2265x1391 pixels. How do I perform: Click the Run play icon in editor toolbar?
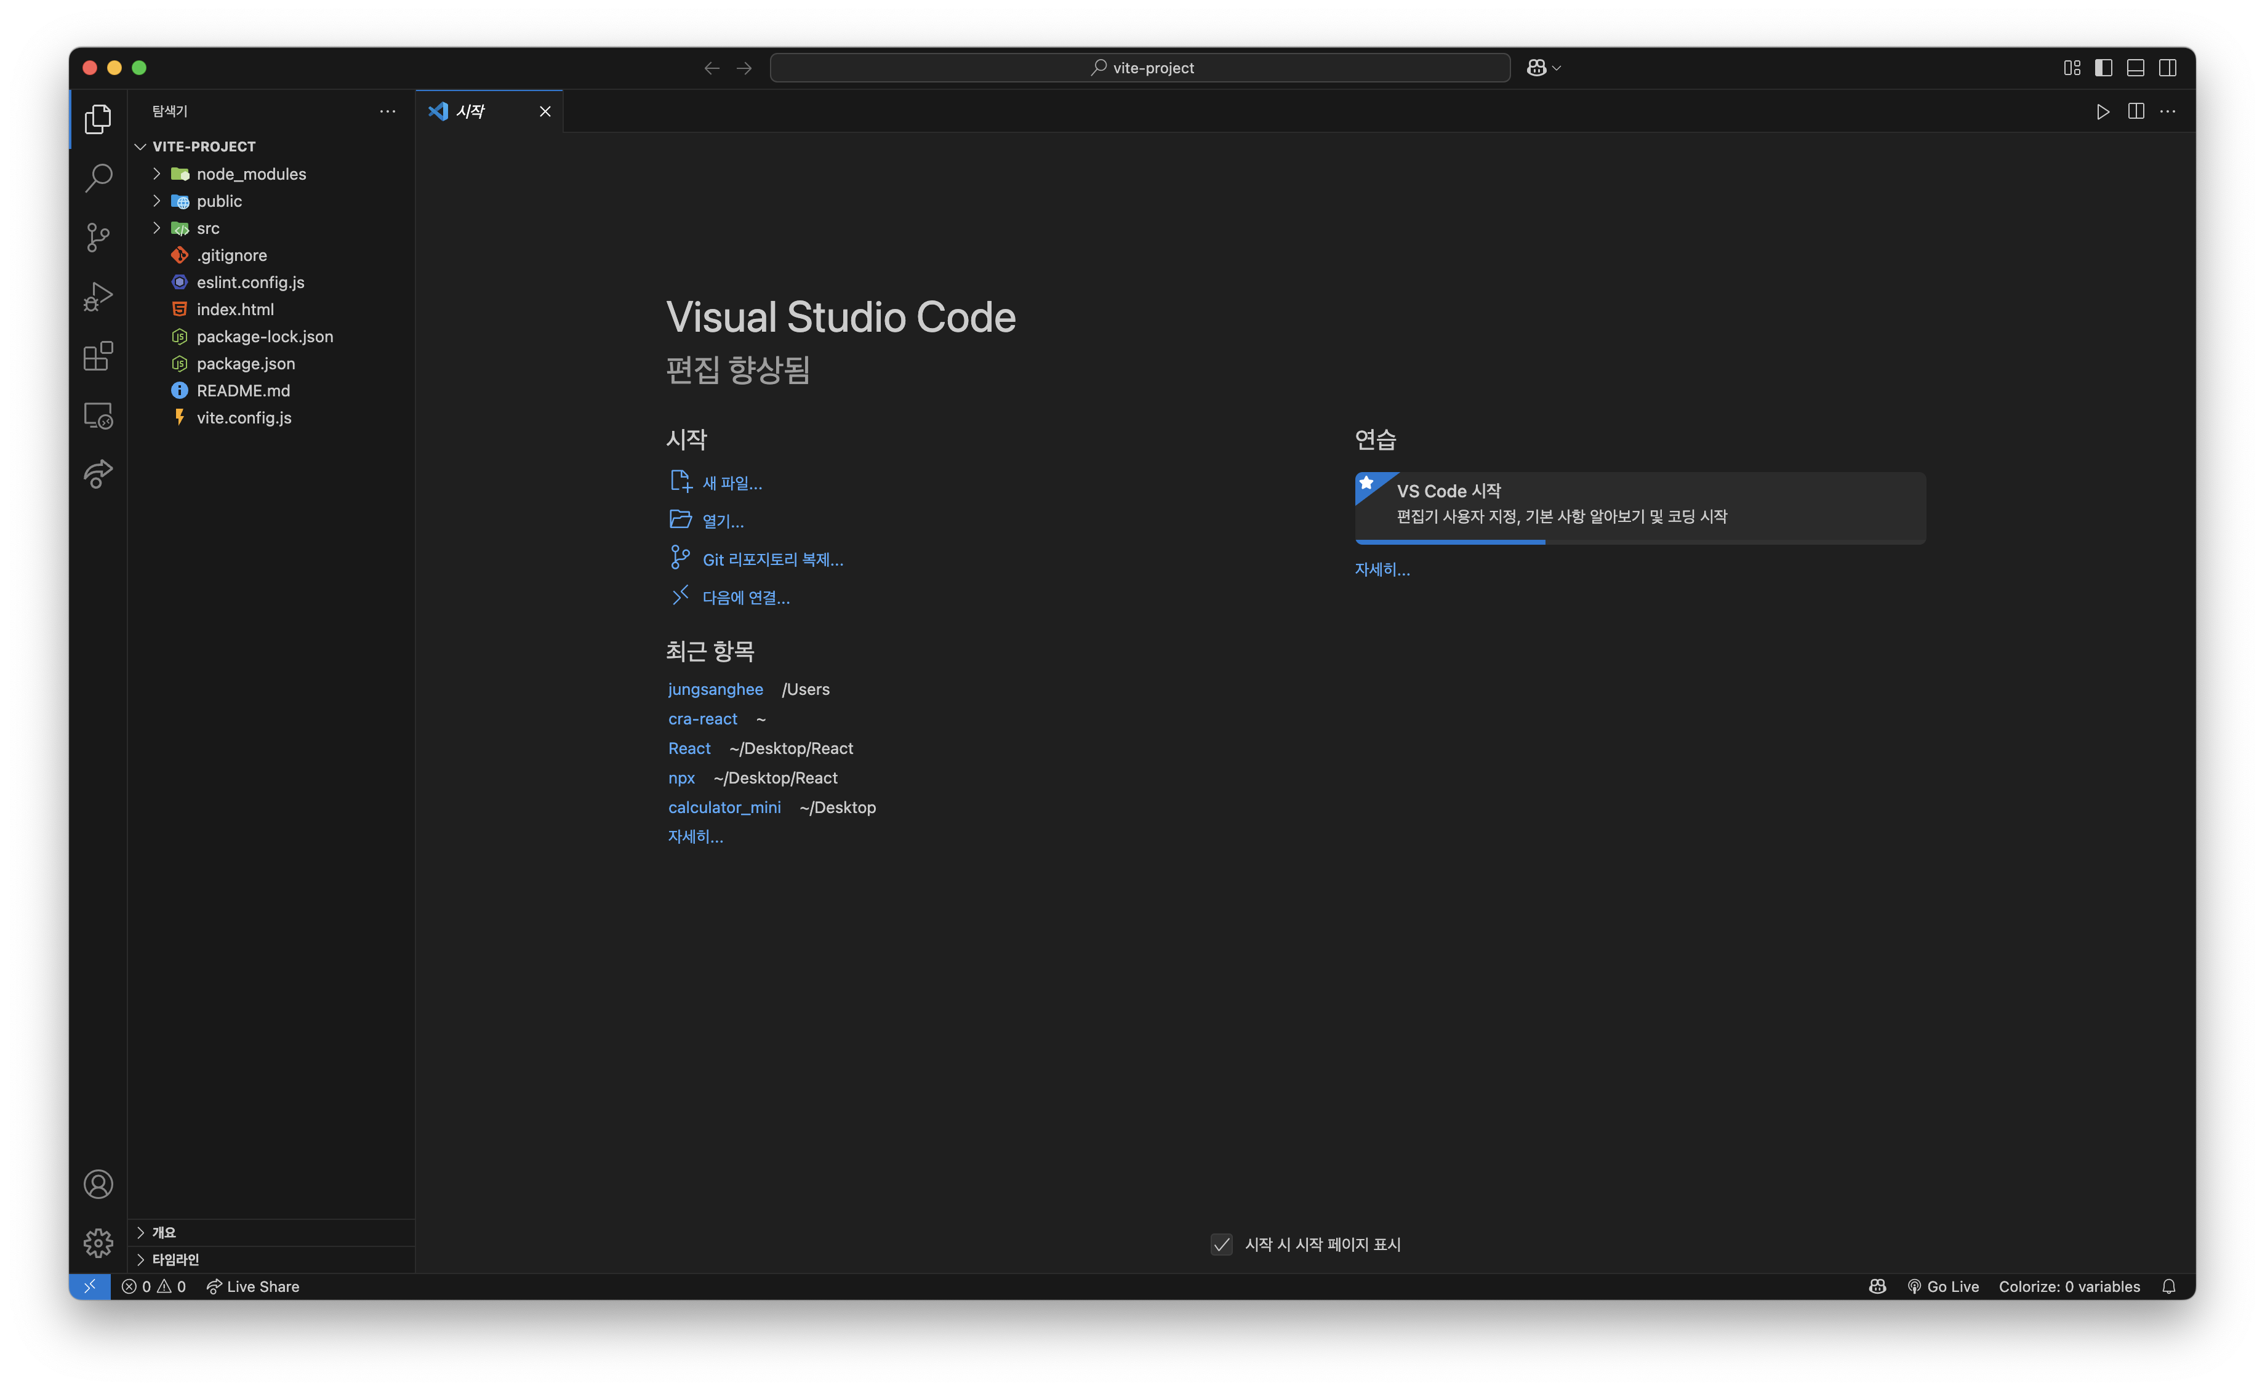click(x=2103, y=111)
